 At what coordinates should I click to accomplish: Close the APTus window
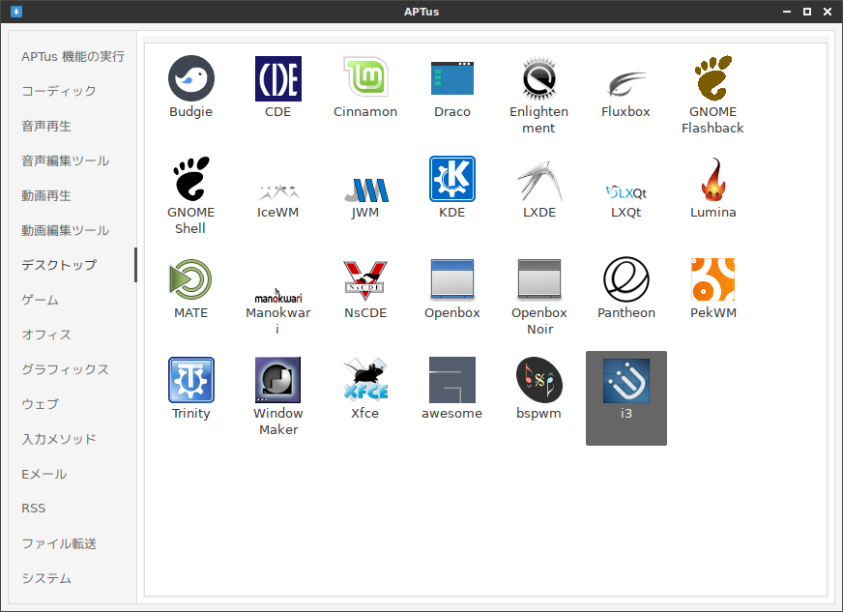(x=828, y=12)
